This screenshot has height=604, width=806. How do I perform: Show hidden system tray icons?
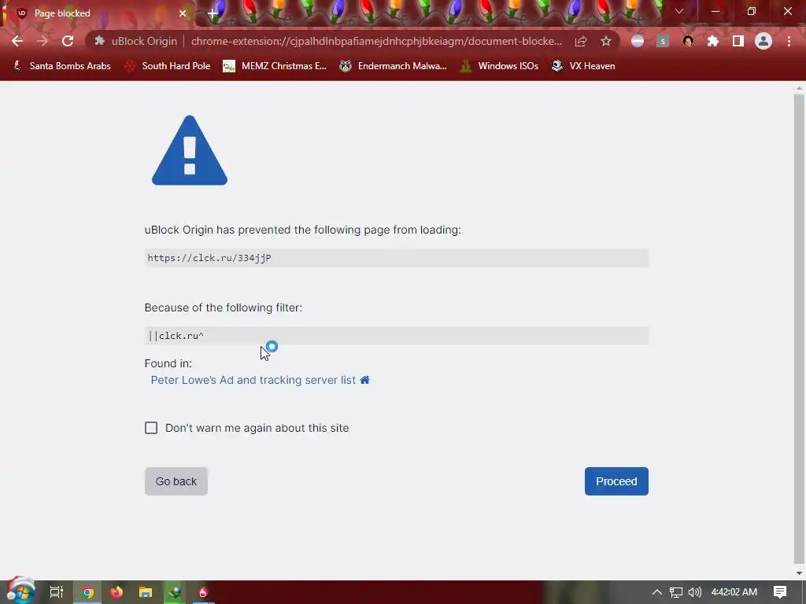656,592
